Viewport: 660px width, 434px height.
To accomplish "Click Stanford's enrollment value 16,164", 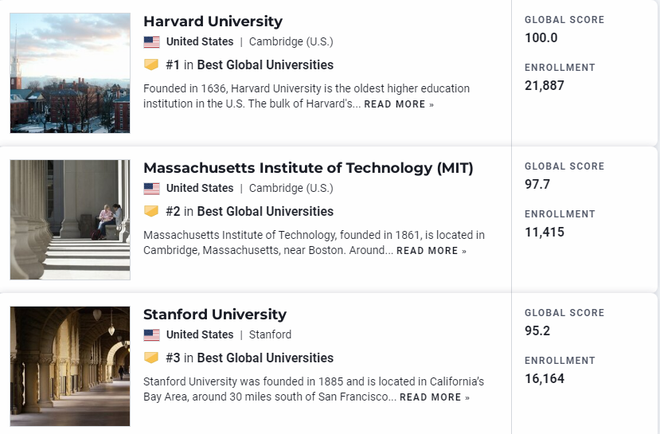I will (545, 378).
